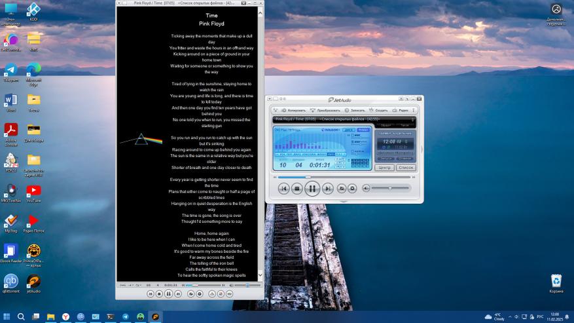Screen dimensions: 574x323
Task: Open File Explorer from the taskbar
Action: pyautogui.click(x=50, y=316)
